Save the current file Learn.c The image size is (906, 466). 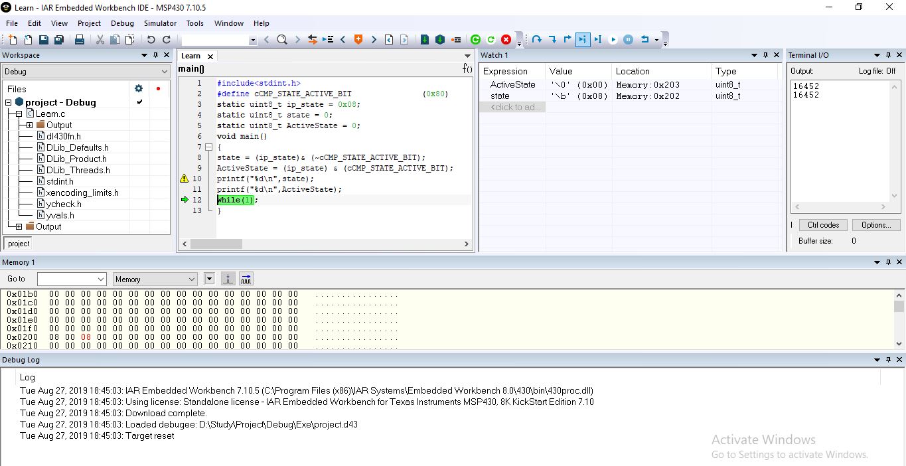tap(42, 39)
